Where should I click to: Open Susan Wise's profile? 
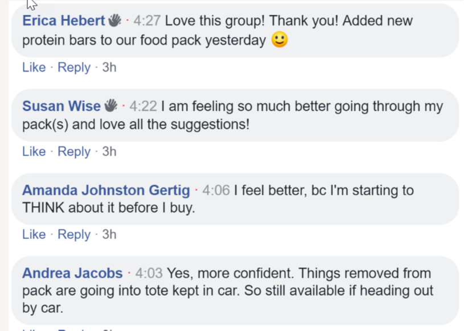pos(61,106)
